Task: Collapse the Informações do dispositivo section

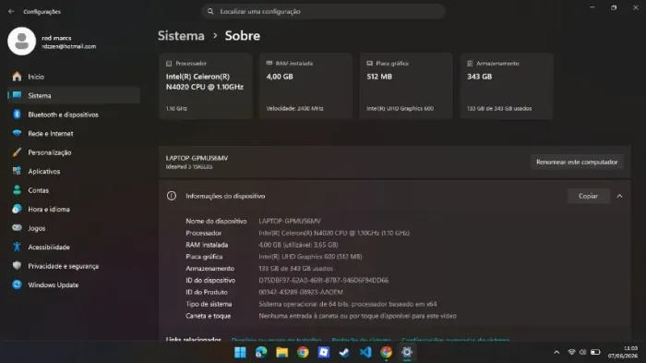Action: pyautogui.click(x=619, y=196)
